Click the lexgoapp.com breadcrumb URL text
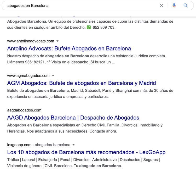 39,145
